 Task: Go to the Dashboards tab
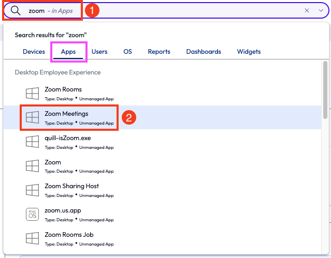click(x=204, y=52)
